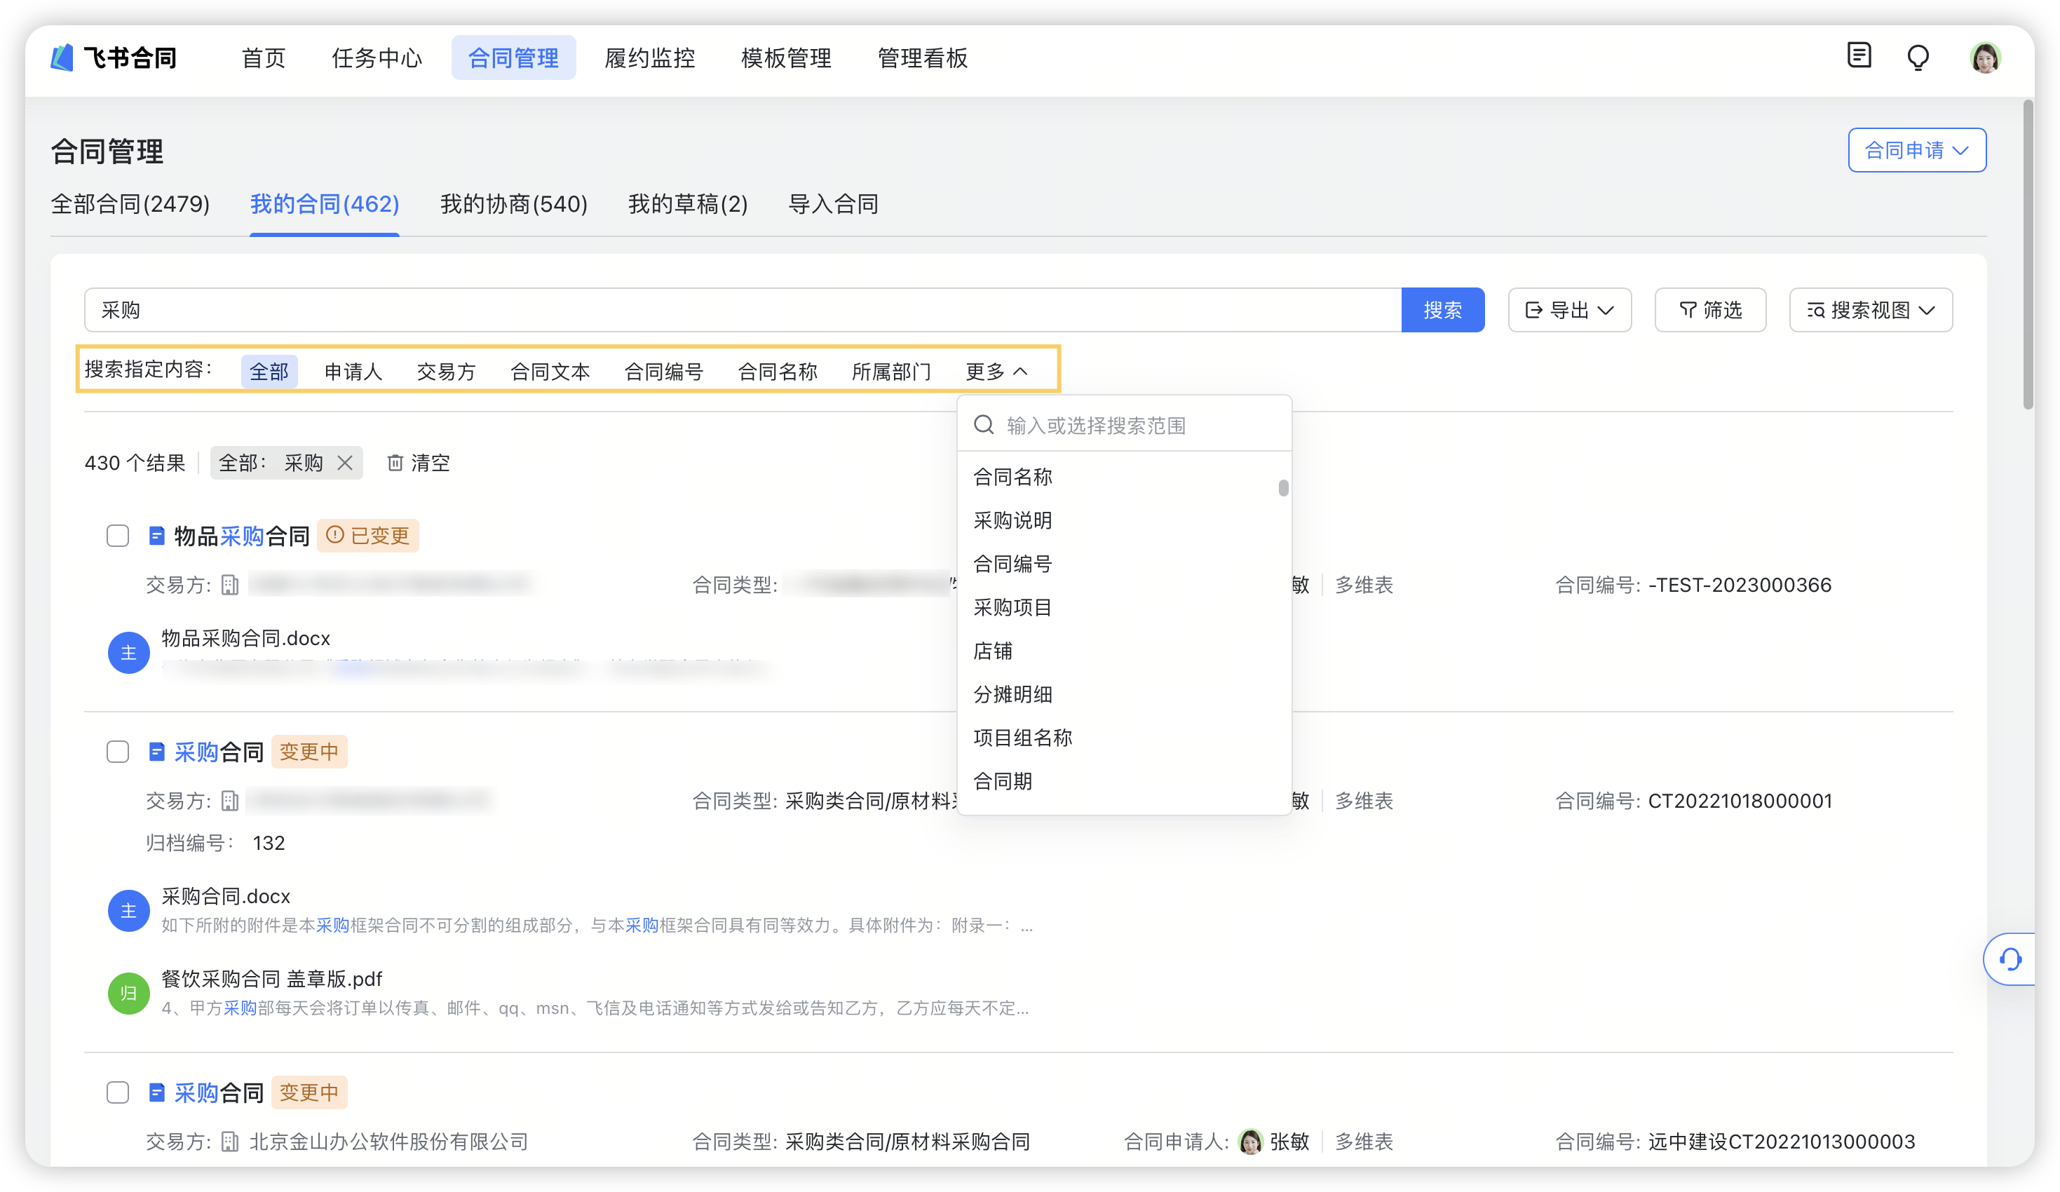
Task: Click the trash icon to clear filters
Action: click(395, 463)
